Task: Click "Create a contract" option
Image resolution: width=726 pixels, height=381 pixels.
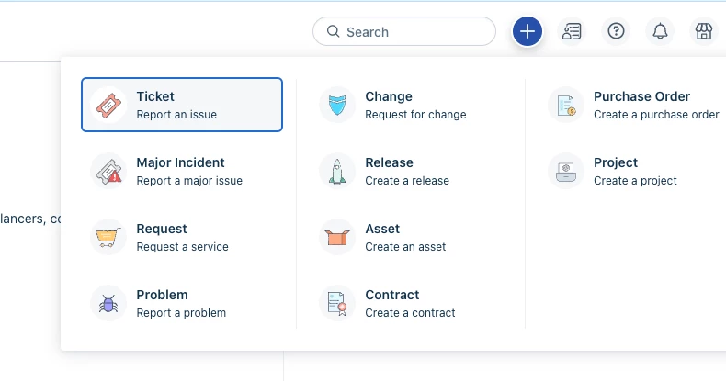Action: [410, 313]
